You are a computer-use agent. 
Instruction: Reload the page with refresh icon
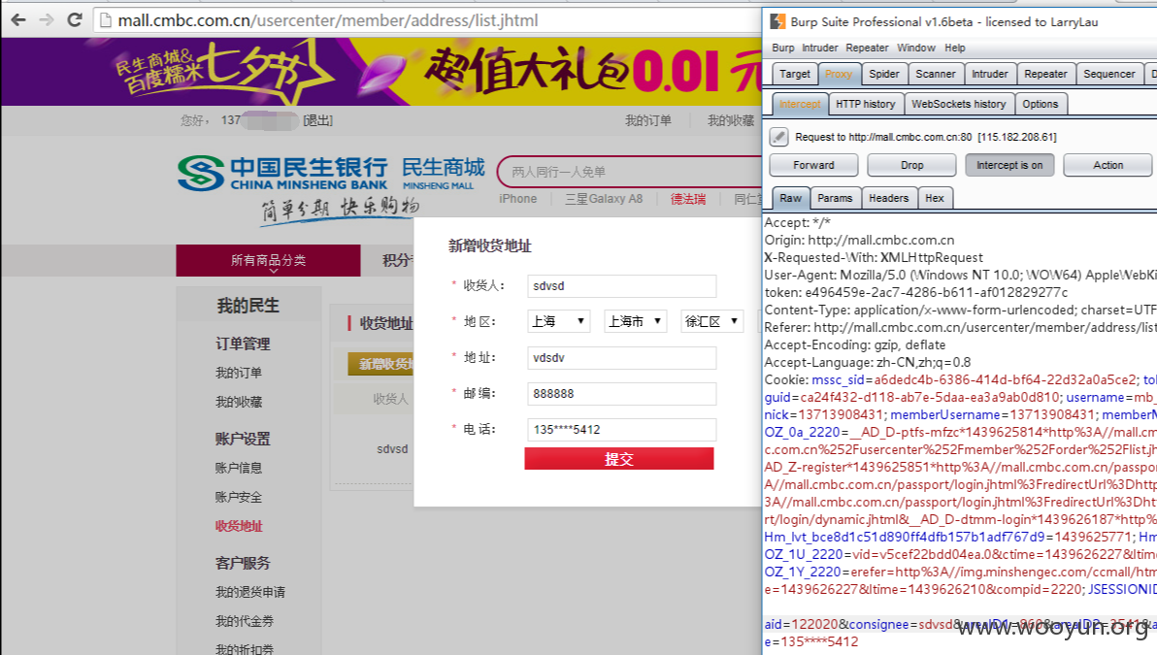[x=75, y=20]
